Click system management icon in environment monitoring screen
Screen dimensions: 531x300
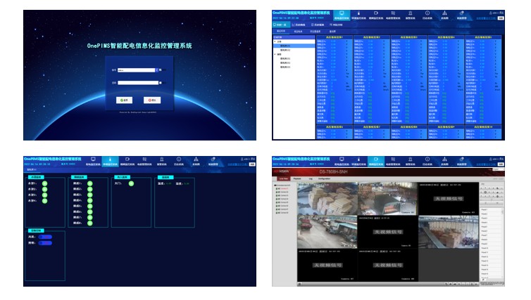point(213,159)
